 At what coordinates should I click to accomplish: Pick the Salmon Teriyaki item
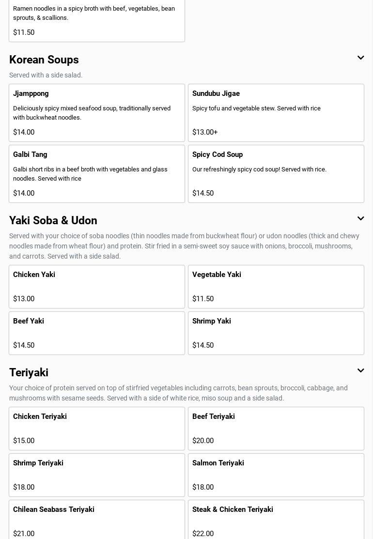coord(276,475)
